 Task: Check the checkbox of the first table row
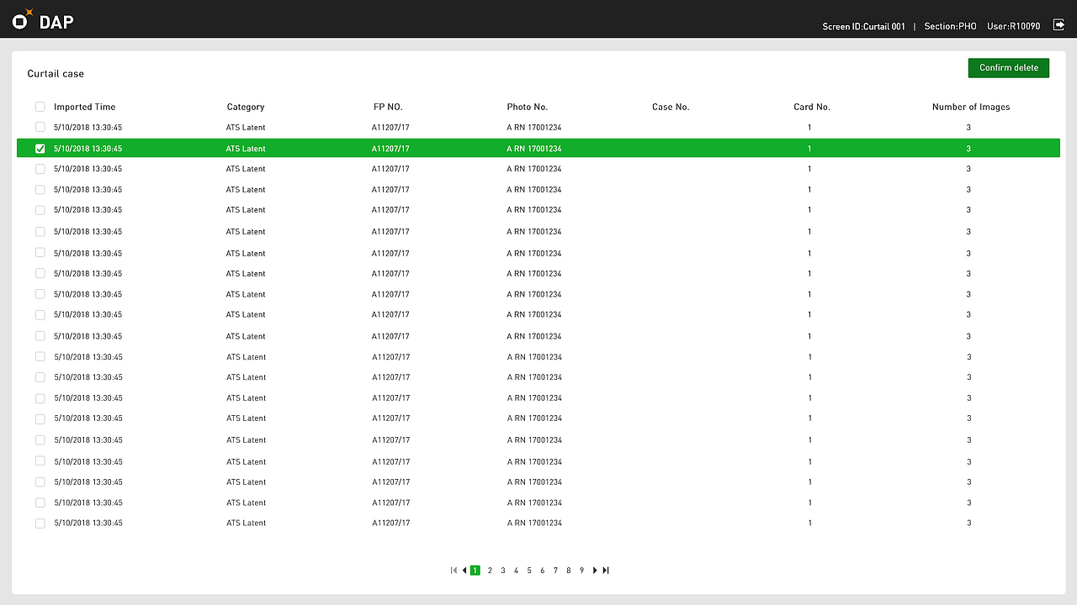[40, 127]
